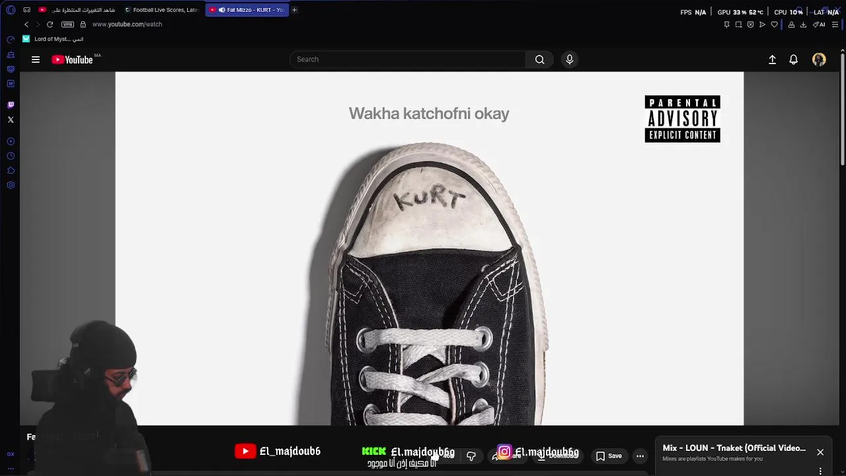Open the M sidebar panel icon
Image resolution: width=846 pixels, height=476 pixels.
tap(11, 83)
